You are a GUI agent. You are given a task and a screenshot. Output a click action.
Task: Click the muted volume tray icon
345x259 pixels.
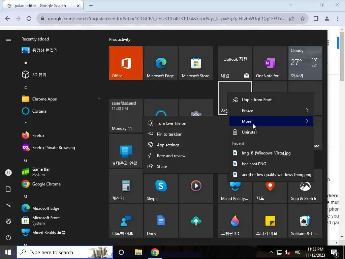(x=287, y=252)
